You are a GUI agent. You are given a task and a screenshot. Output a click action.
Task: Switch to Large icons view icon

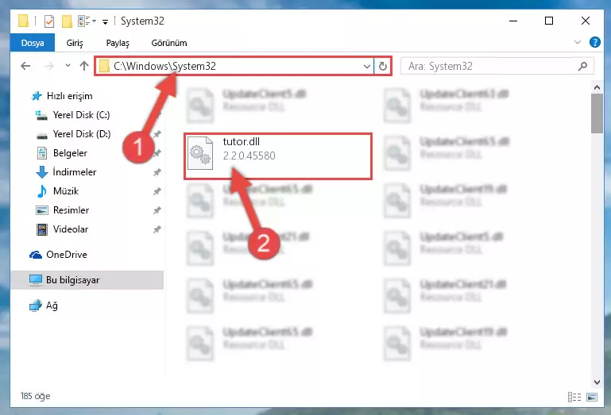(591, 397)
